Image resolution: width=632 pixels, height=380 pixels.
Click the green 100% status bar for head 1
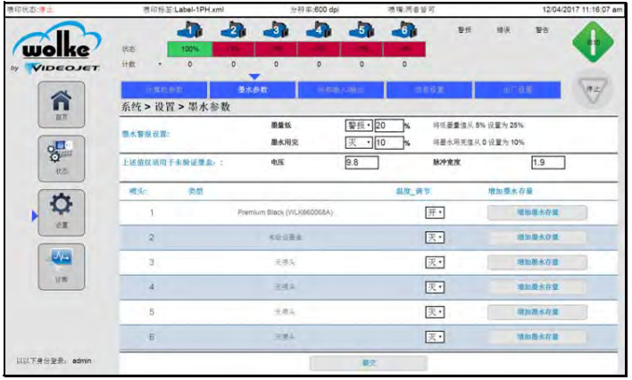(190, 50)
